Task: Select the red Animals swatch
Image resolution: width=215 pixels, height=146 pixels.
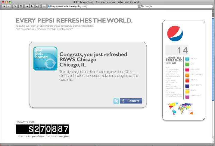Action: (187, 80)
